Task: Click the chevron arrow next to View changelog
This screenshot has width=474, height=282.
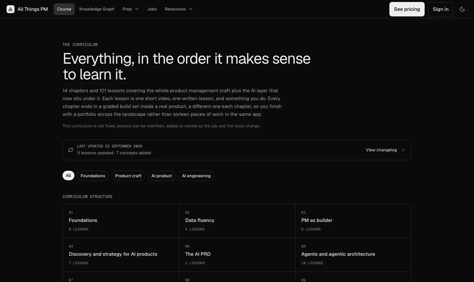Action: point(403,150)
